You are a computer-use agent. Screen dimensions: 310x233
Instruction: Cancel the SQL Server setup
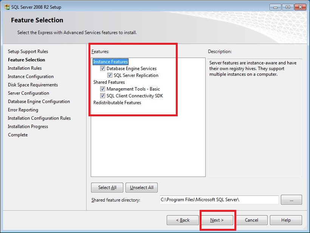(x=251, y=220)
